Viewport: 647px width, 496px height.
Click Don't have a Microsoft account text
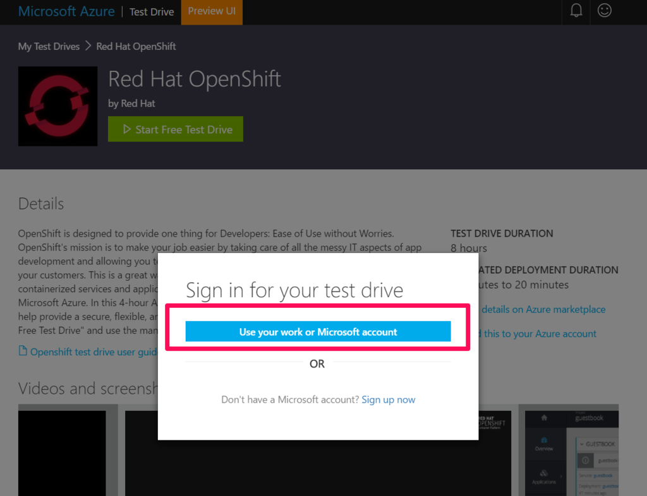pos(290,399)
